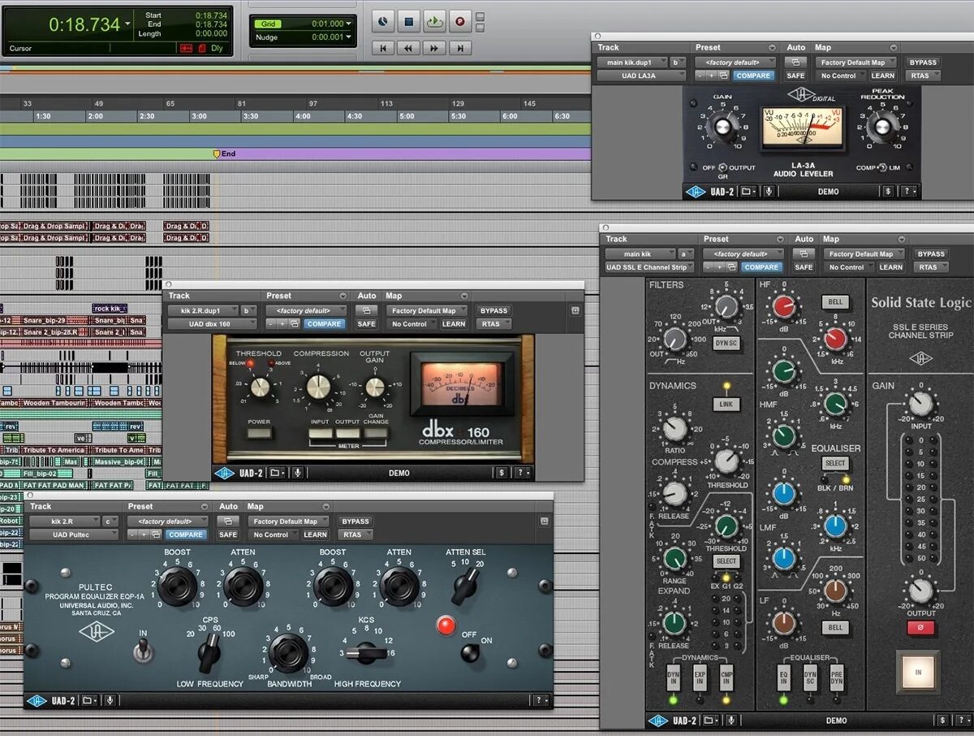The image size is (974, 736).
Task: Open the 'UAD Pultec' plug-in selector dropdown
Action: [74, 535]
